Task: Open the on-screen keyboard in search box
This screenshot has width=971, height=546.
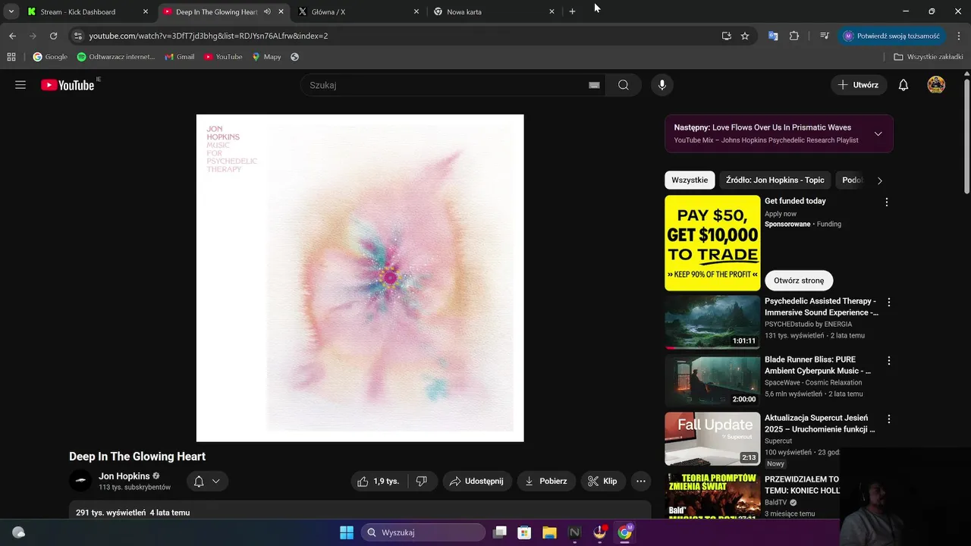Action: pos(594,85)
